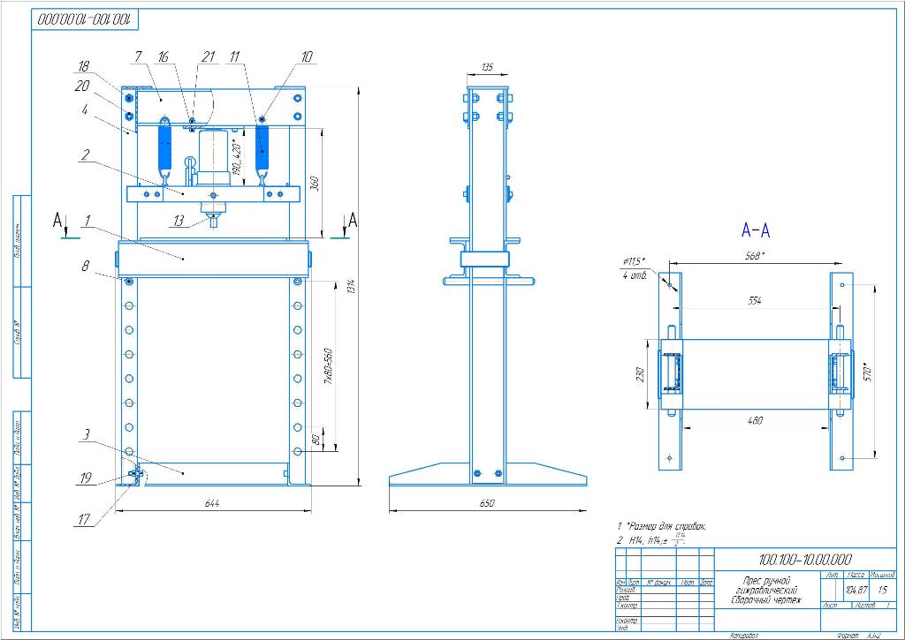905x640 pixels.
Task: Select the 100.100-10.00.000 title block number
Action: coord(804,559)
